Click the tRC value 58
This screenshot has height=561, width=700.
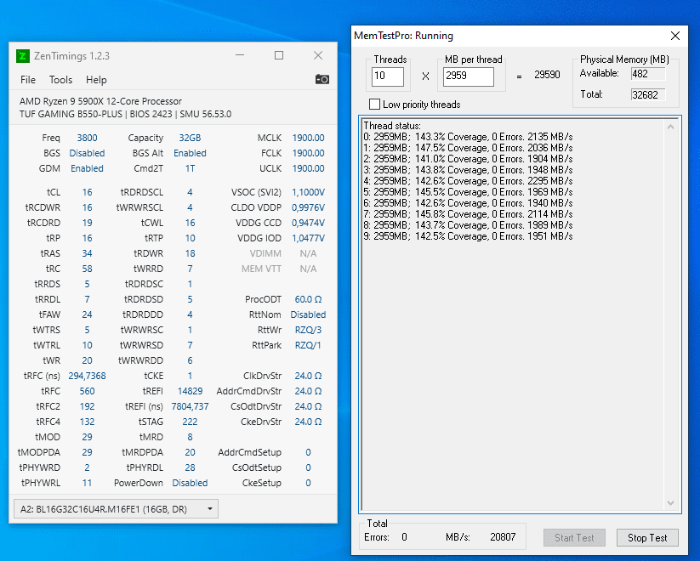click(x=87, y=269)
